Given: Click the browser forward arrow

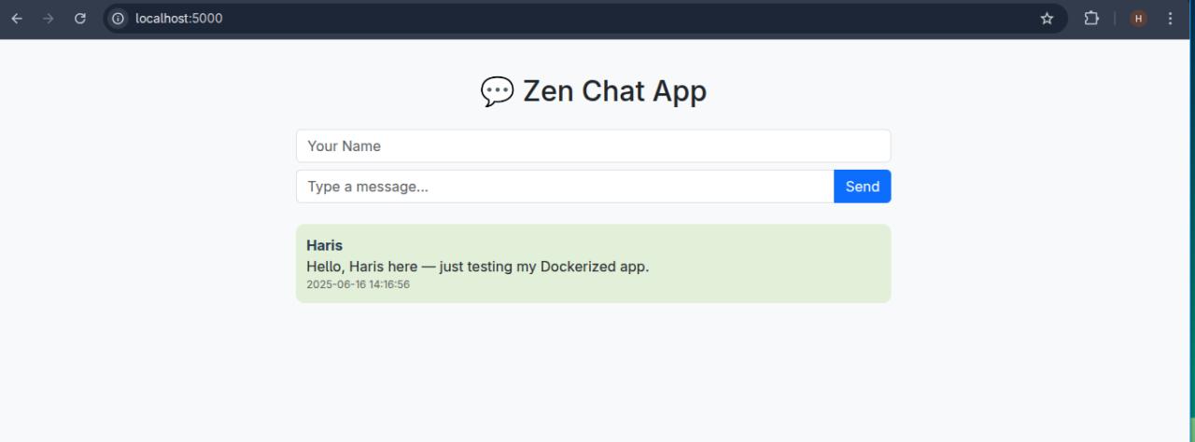Looking at the screenshot, I should click(49, 18).
